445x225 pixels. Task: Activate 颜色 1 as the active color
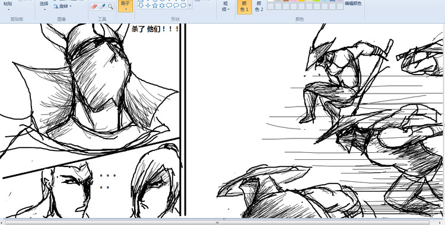(244, 7)
